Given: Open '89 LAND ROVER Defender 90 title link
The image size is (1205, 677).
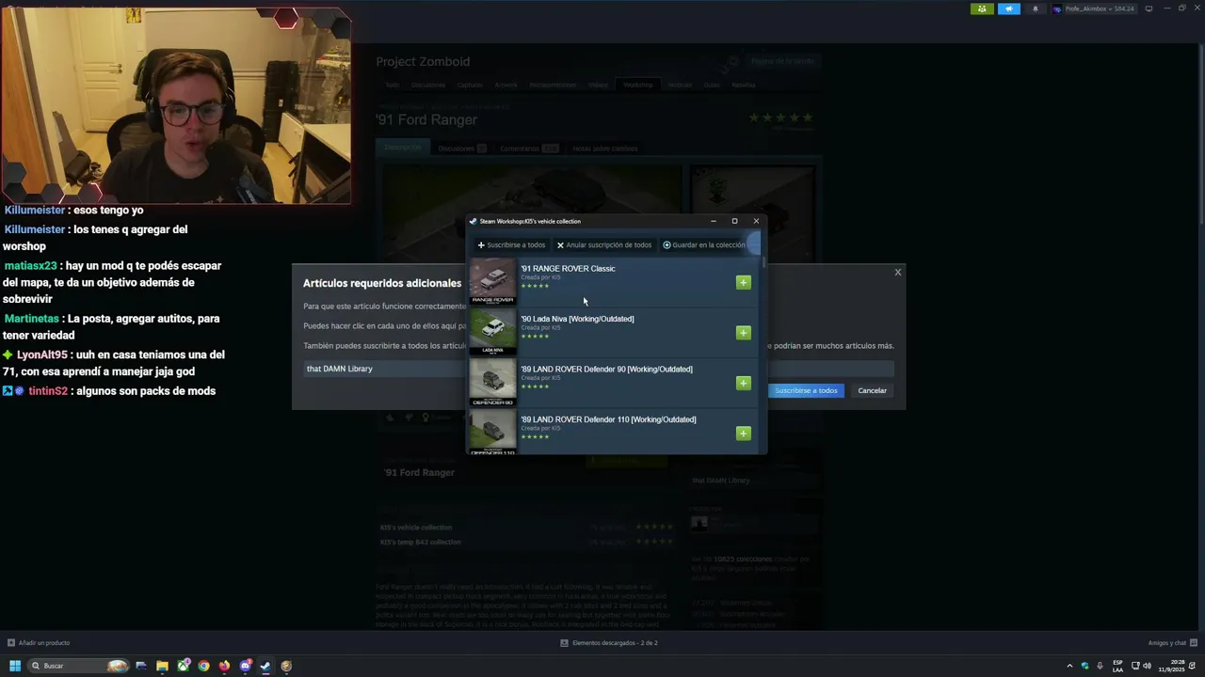Looking at the screenshot, I should pyautogui.click(x=606, y=370).
